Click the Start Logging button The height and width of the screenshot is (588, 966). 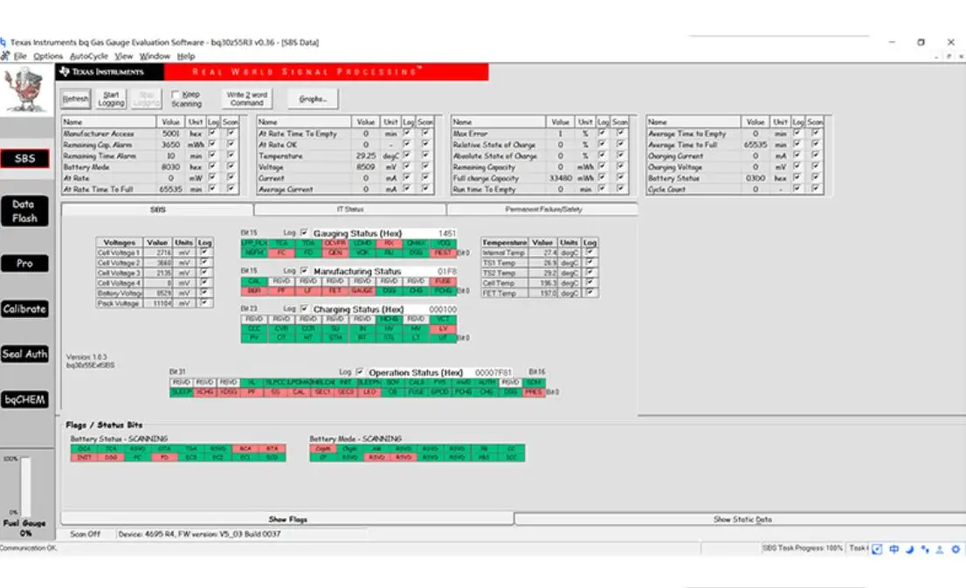click(x=109, y=97)
